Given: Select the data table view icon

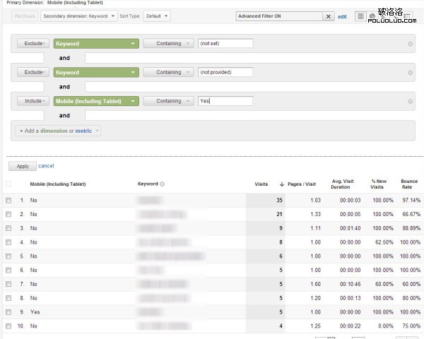Looking at the screenshot, I should (x=361, y=16).
